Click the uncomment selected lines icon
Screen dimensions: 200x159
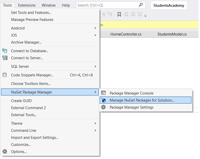pyautogui.click(x=110, y=14)
